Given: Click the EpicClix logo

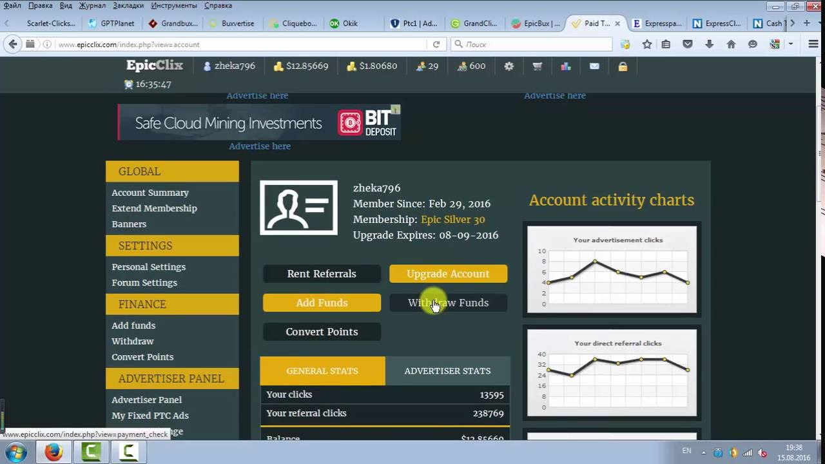Looking at the screenshot, I should click(155, 65).
